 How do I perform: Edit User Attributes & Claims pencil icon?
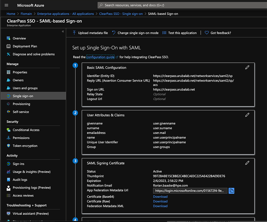coord(247,115)
